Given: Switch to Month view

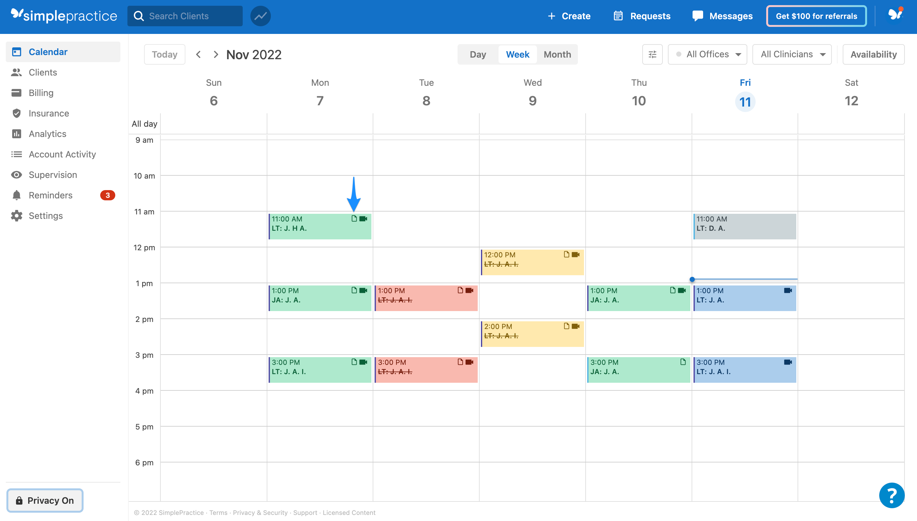Looking at the screenshot, I should pyautogui.click(x=557, y=54).
